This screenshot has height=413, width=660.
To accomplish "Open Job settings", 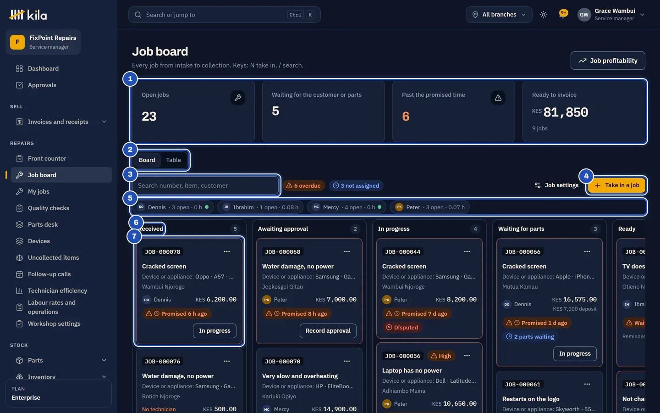I will tap(556, 185).
